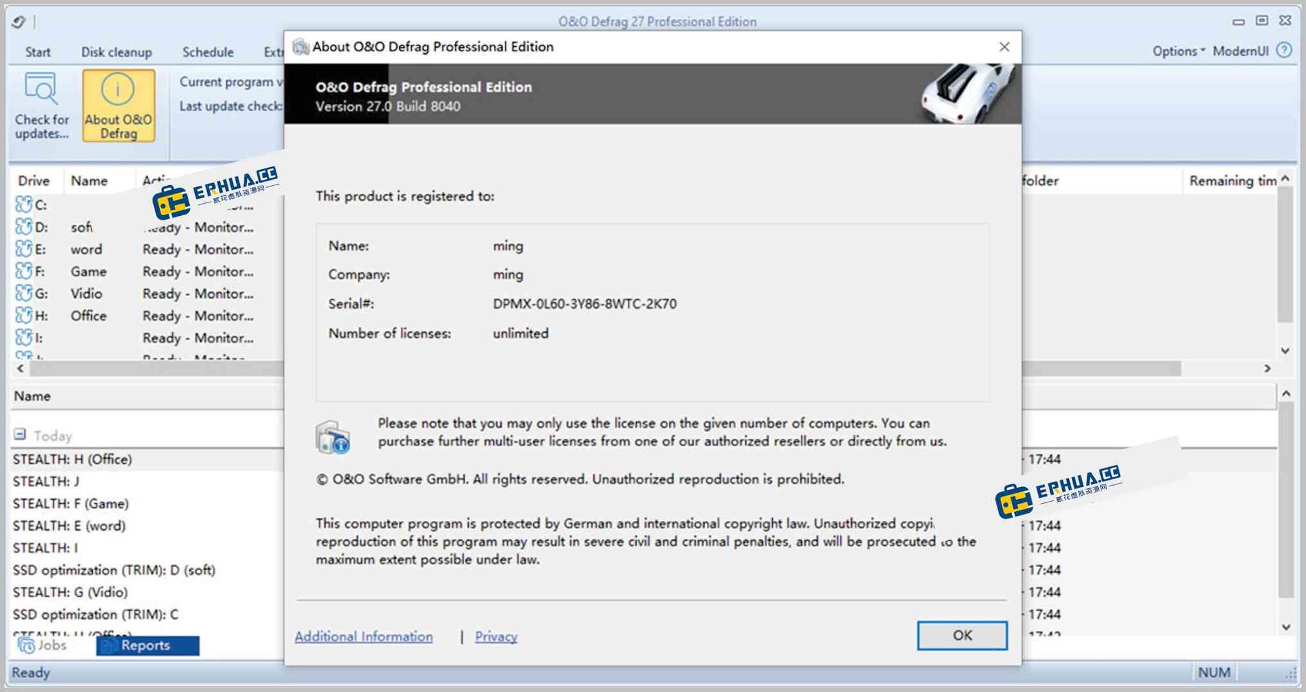
Task: Click the 'unlimited' licenses value
Action: point(520,333)
